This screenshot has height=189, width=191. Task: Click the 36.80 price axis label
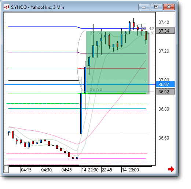pos(164,109)
